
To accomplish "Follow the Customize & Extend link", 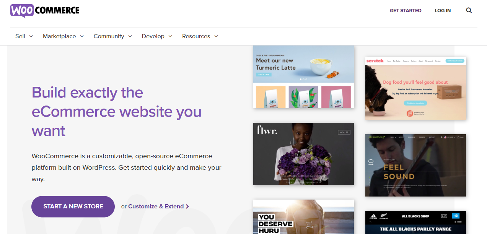I will pos(156,206).
